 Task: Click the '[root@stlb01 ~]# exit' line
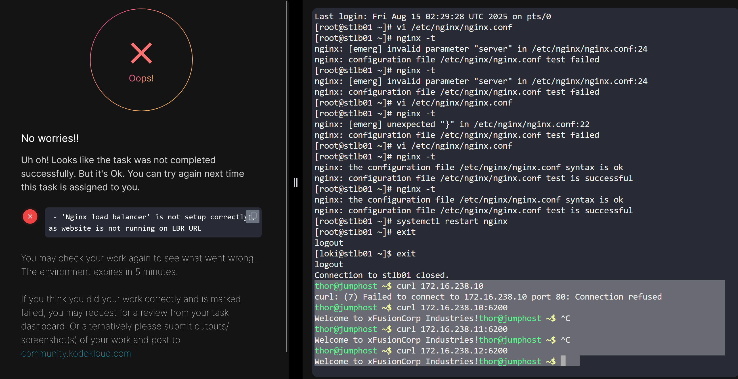click(x=365, y=232)
